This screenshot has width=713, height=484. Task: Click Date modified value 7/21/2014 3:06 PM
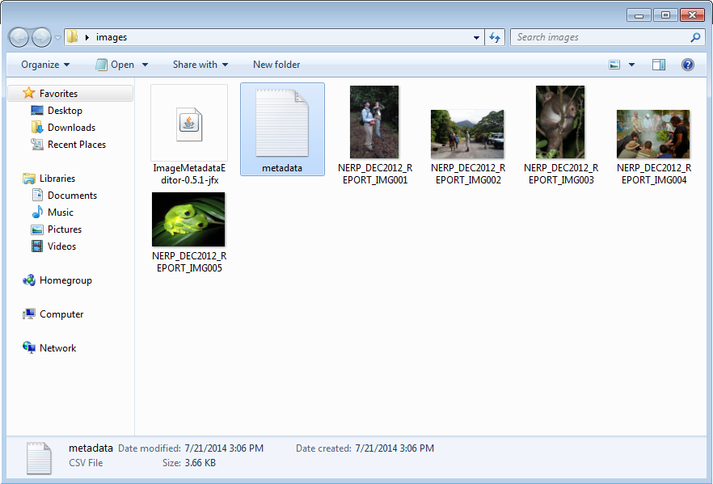(x=224, y=448)
